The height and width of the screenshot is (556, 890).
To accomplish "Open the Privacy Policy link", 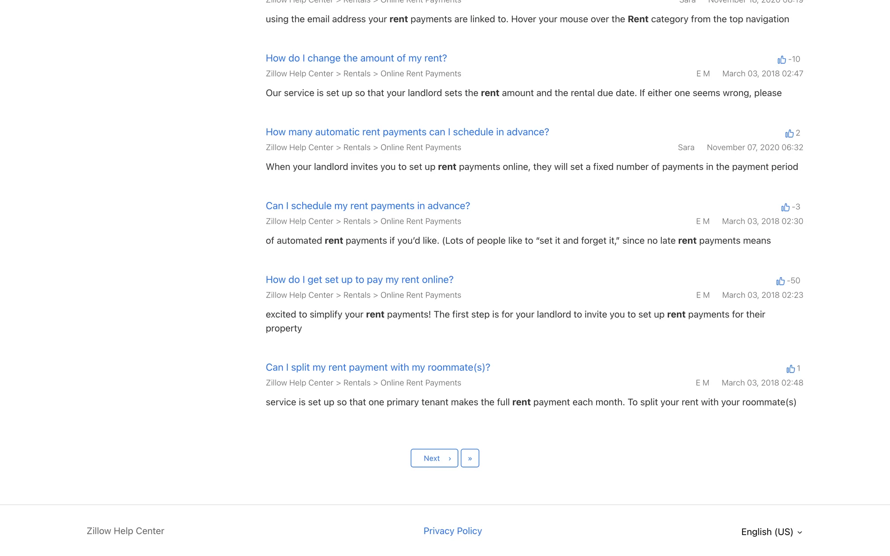I will pos(452,531).
